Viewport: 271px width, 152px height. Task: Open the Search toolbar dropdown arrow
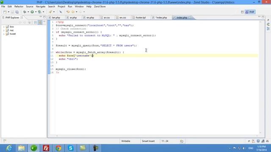pos(54,12)
